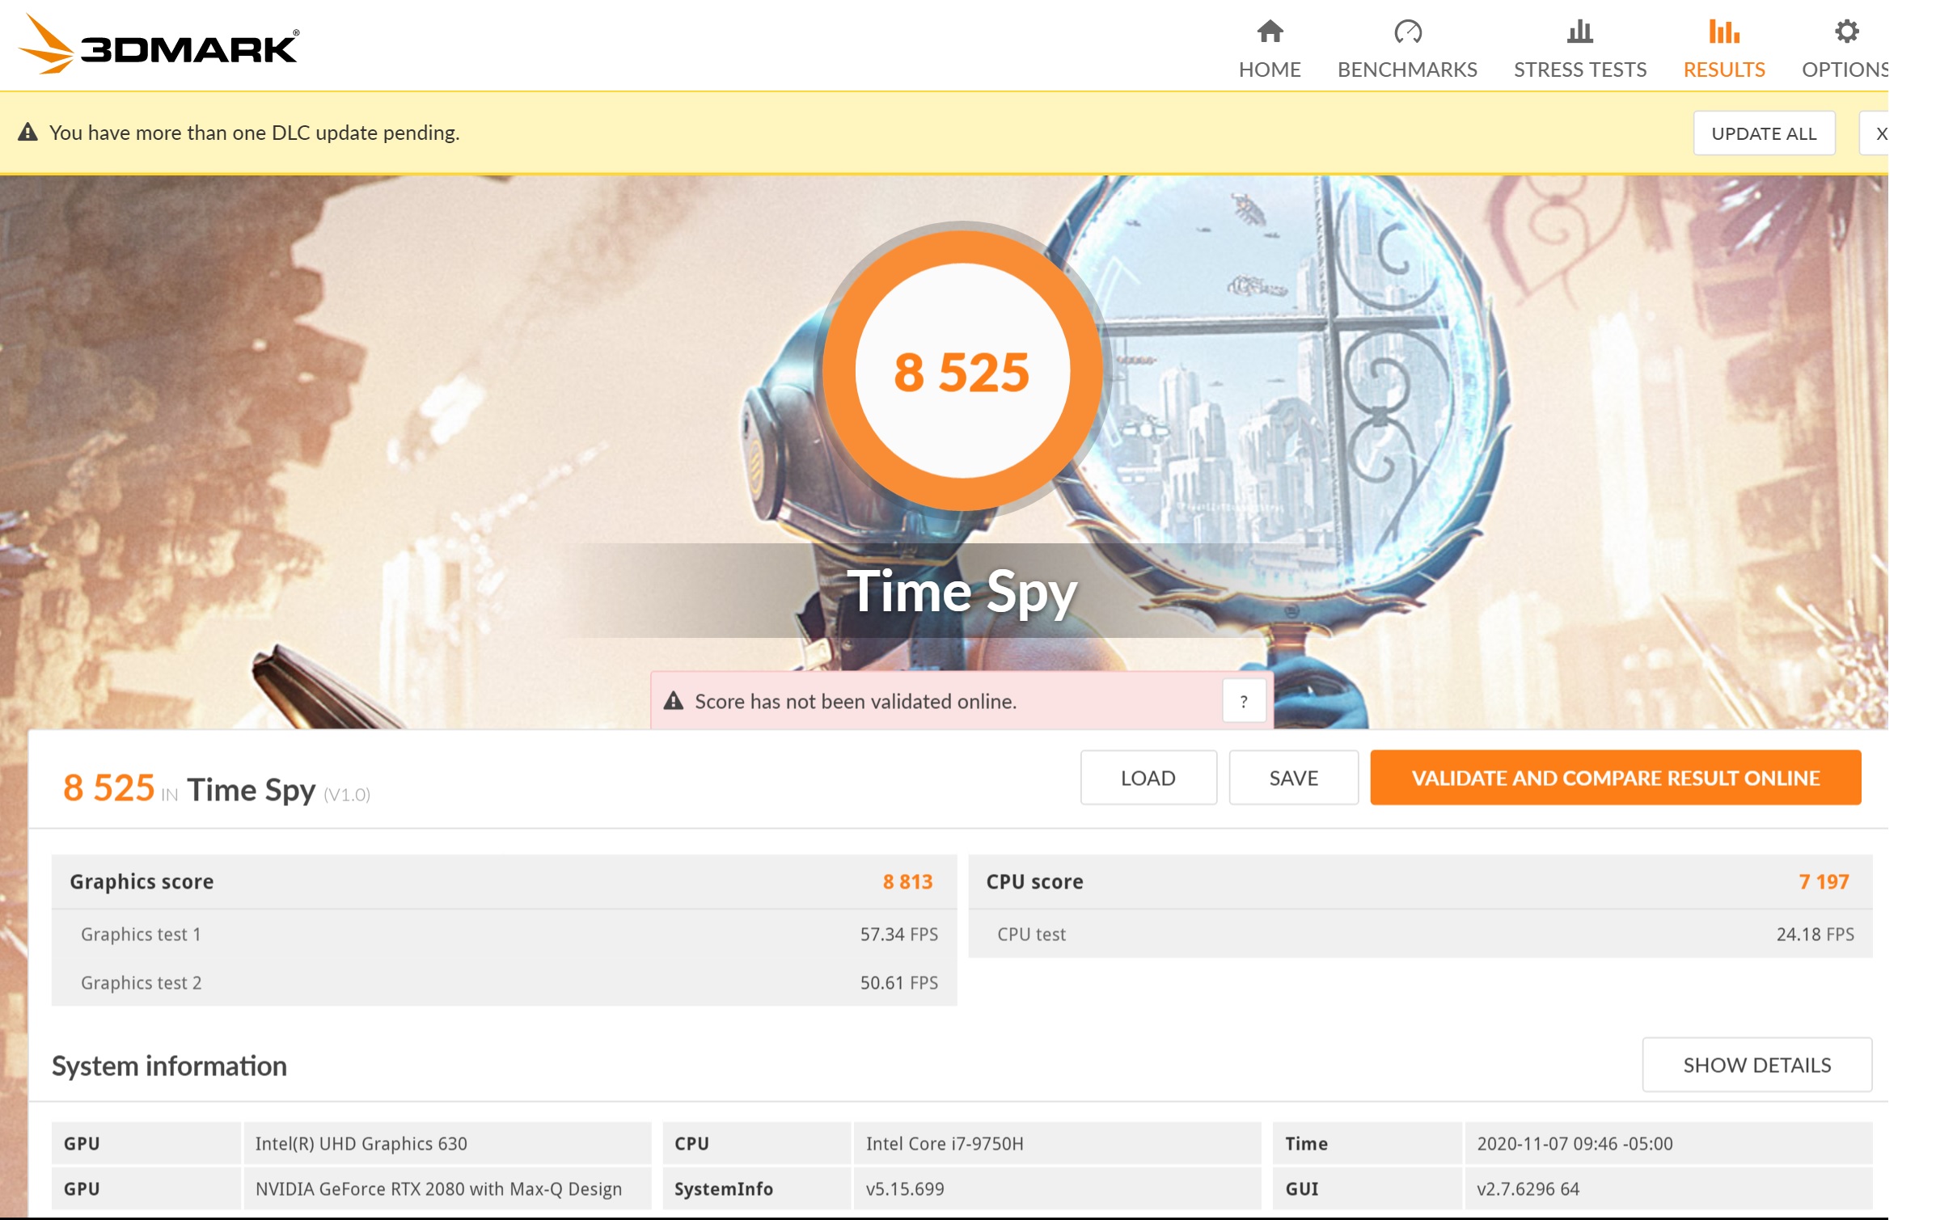Click the Benchmarks gauge icon
This screenshot has width=1936, height=1220.
(x=1407, y=32)
